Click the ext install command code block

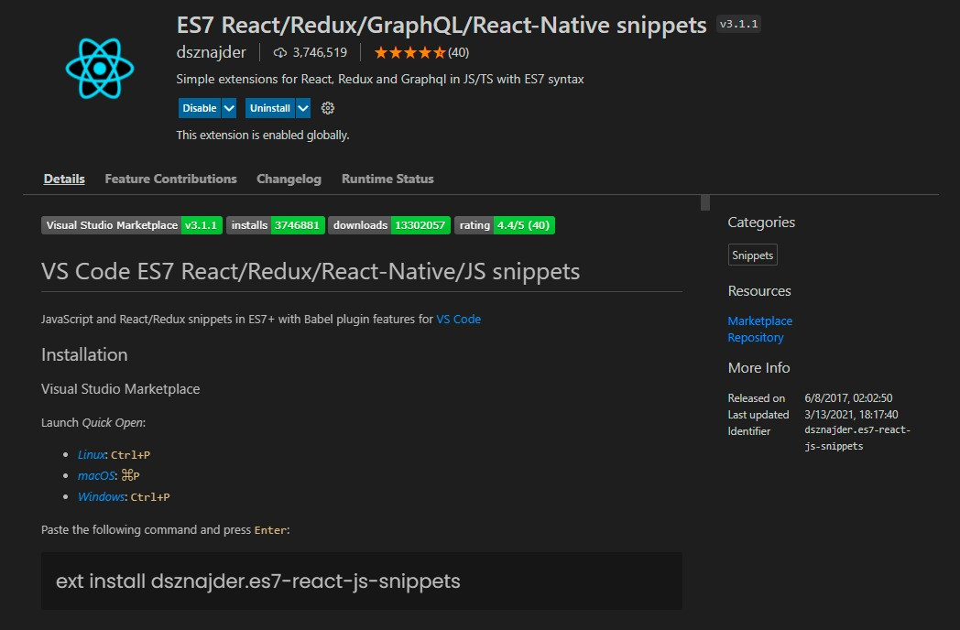pos(362,581)
